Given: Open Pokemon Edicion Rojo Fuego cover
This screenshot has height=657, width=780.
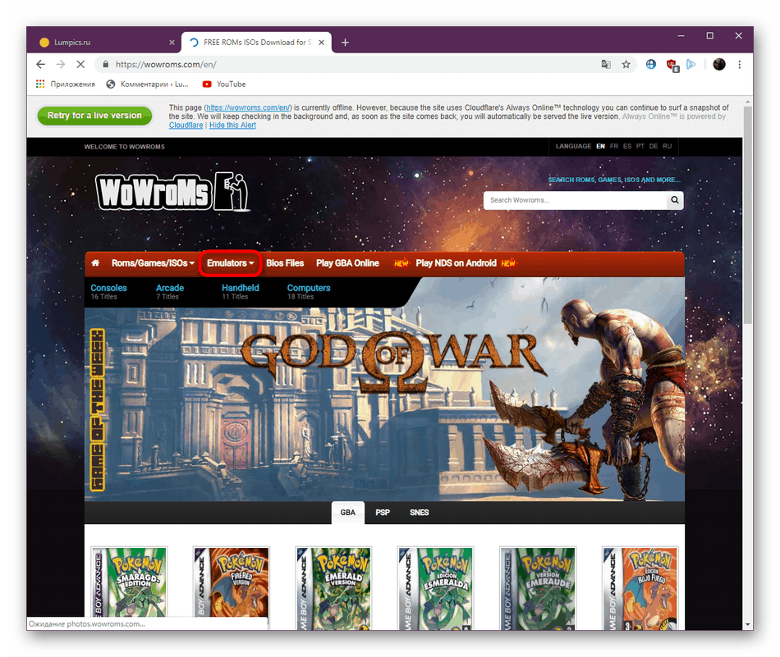Looking at the screenshot, I should point(640,588).
